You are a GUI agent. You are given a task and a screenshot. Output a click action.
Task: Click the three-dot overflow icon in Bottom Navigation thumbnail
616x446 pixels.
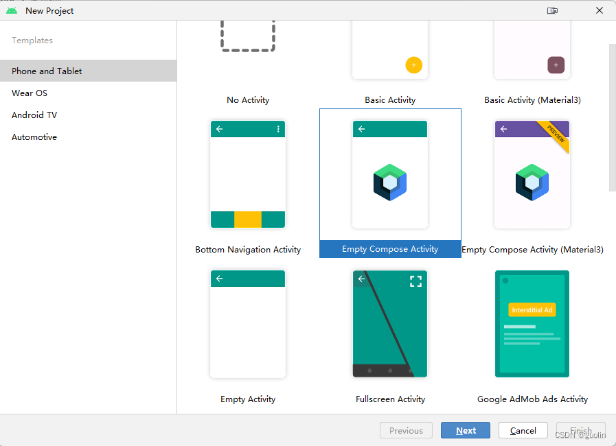(278, 129)
